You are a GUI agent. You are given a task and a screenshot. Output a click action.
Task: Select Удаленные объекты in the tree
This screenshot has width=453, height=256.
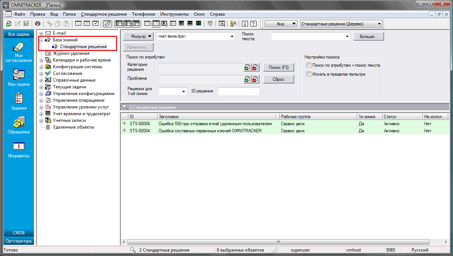[x=73, y=127]
